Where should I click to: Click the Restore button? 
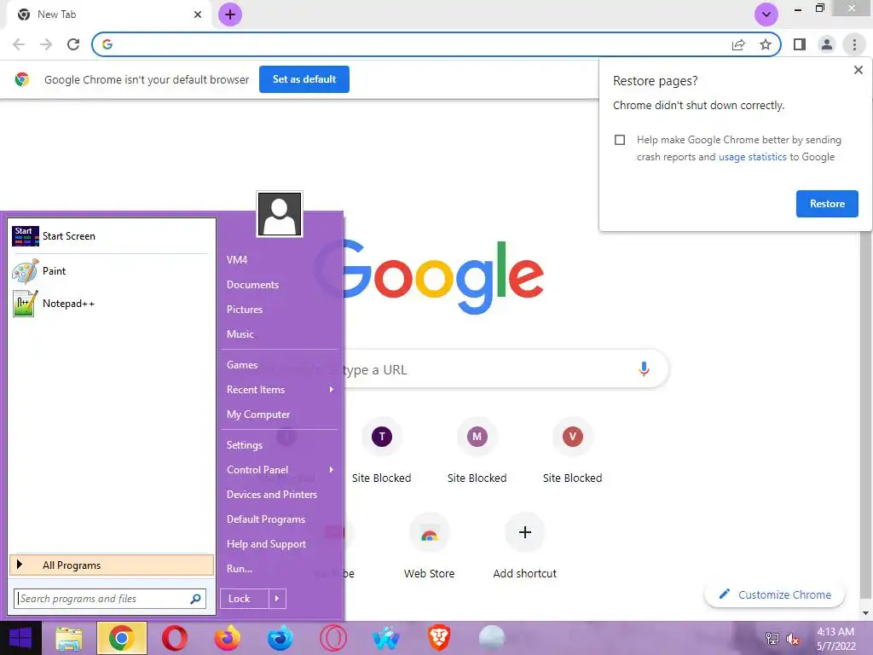pyautogui.click(x=827, y=204)
